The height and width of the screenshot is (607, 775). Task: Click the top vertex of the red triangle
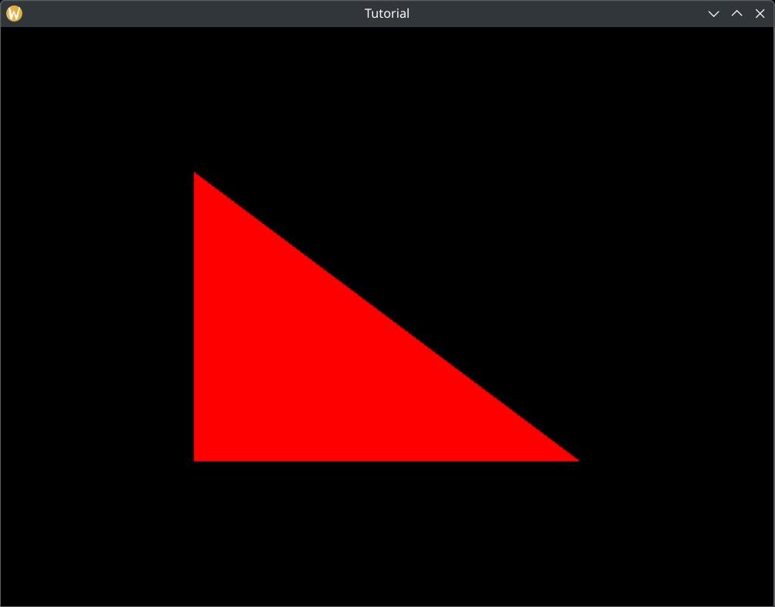pos(195,175)
